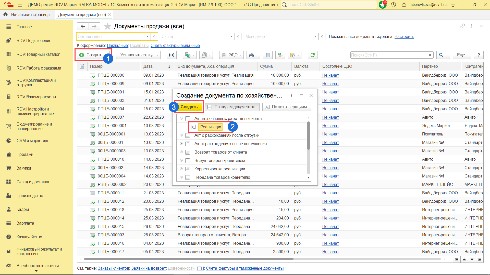Click the list structure icon in toolbar
This screenshot has height=275, width=490.
(267, 55)
